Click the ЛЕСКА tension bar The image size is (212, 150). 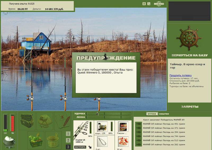click(109, 117)
